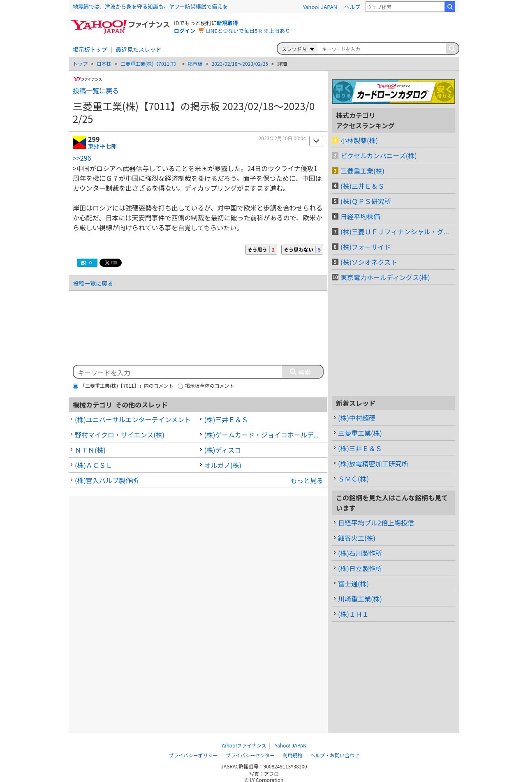
Task: Open the スレッド内 search scope dropdown
Action: tap(298, 49)
